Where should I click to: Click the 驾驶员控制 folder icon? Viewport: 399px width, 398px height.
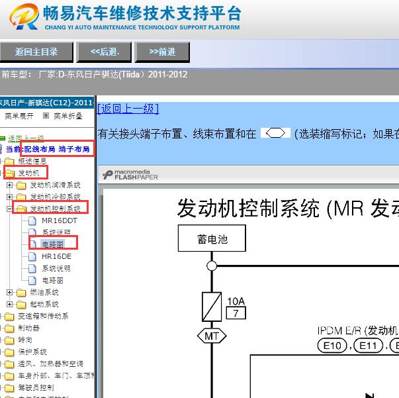[x=9, y=388]
